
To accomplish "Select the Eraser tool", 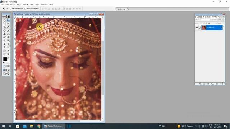I will coord(5,37).
